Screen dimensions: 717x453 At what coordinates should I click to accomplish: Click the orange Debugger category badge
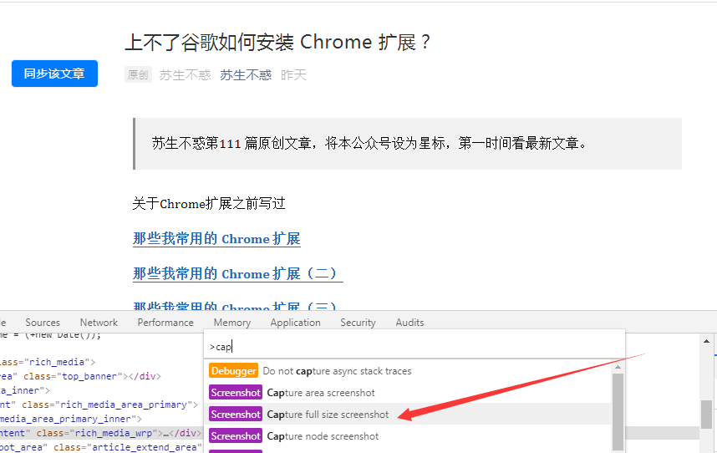click(234, 371)
